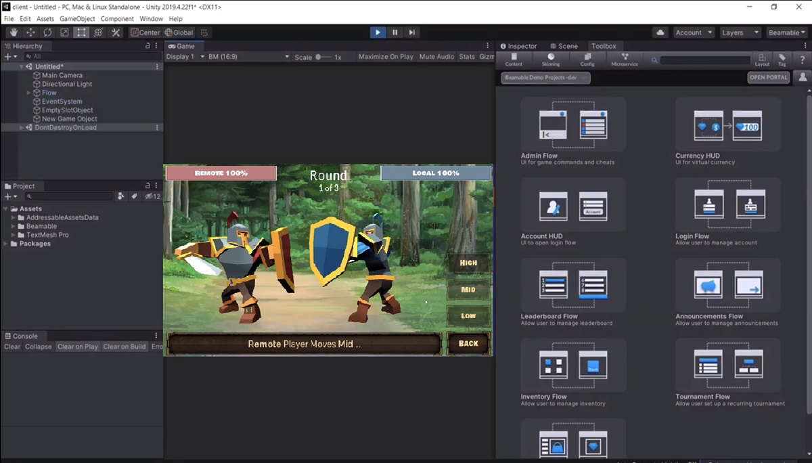Toggle Mute Audio in Game view

click(436, 57)
